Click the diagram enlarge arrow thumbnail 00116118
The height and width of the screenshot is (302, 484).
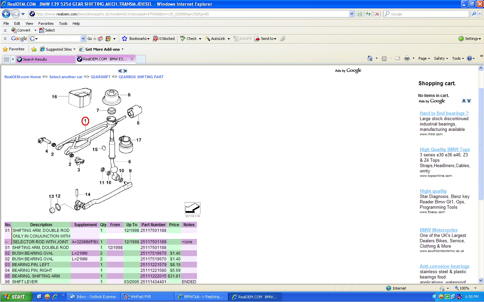pos(192,208)
